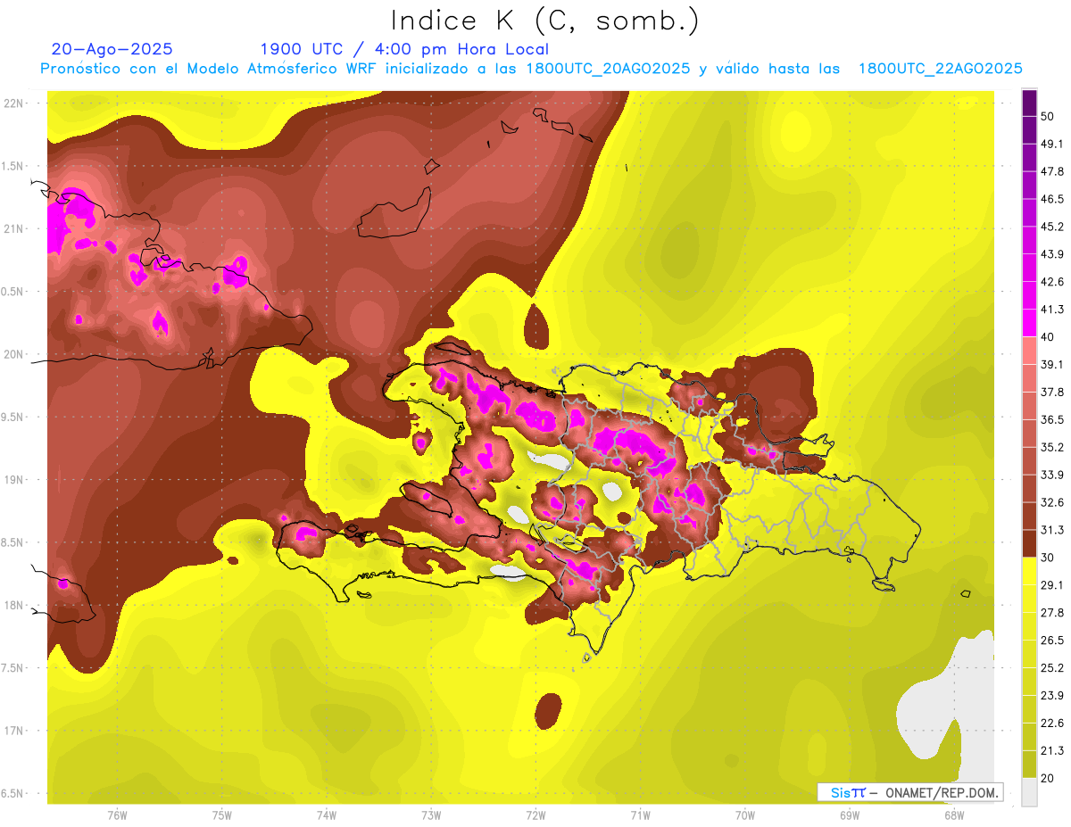Click the '0.5N' latitude axis label

tap(13, 292)
